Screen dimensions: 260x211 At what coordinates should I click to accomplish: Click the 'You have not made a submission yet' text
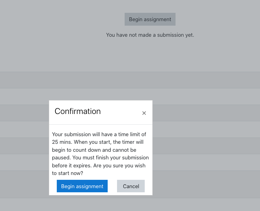(x=150, y=35)
